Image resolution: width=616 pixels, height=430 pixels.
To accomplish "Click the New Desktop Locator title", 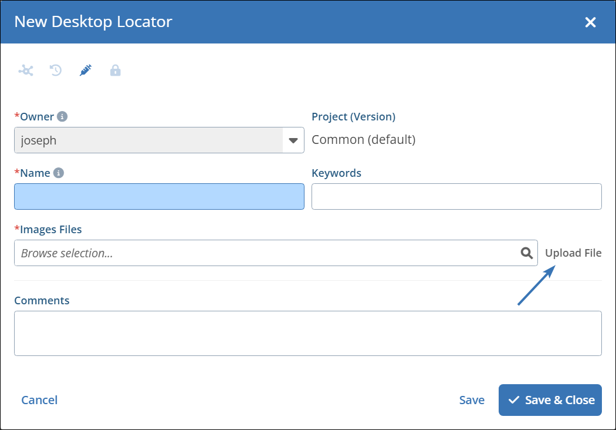I will tap(93, 22).
